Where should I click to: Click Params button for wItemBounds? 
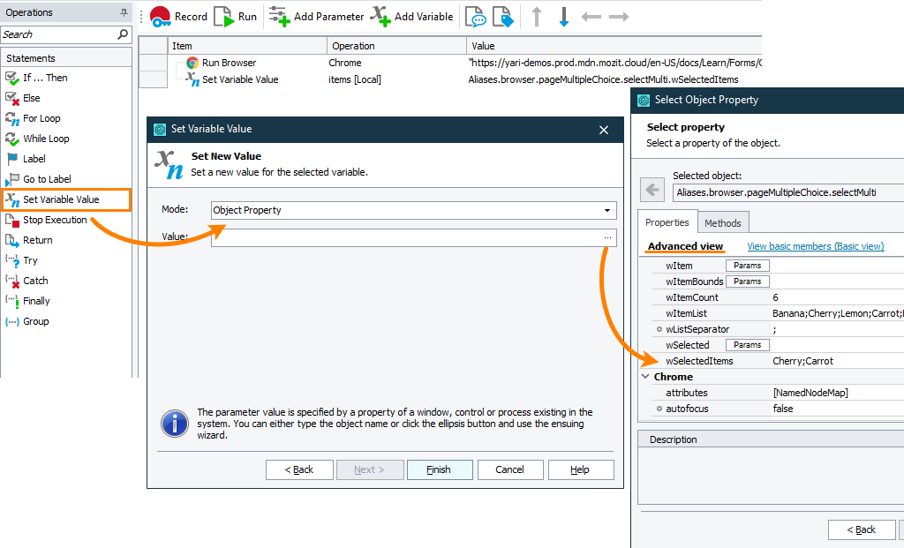tap(747, 282)
